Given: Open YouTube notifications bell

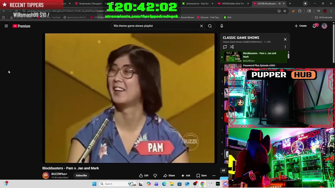Looking at the screenshot, I should (x=315, y=26).
